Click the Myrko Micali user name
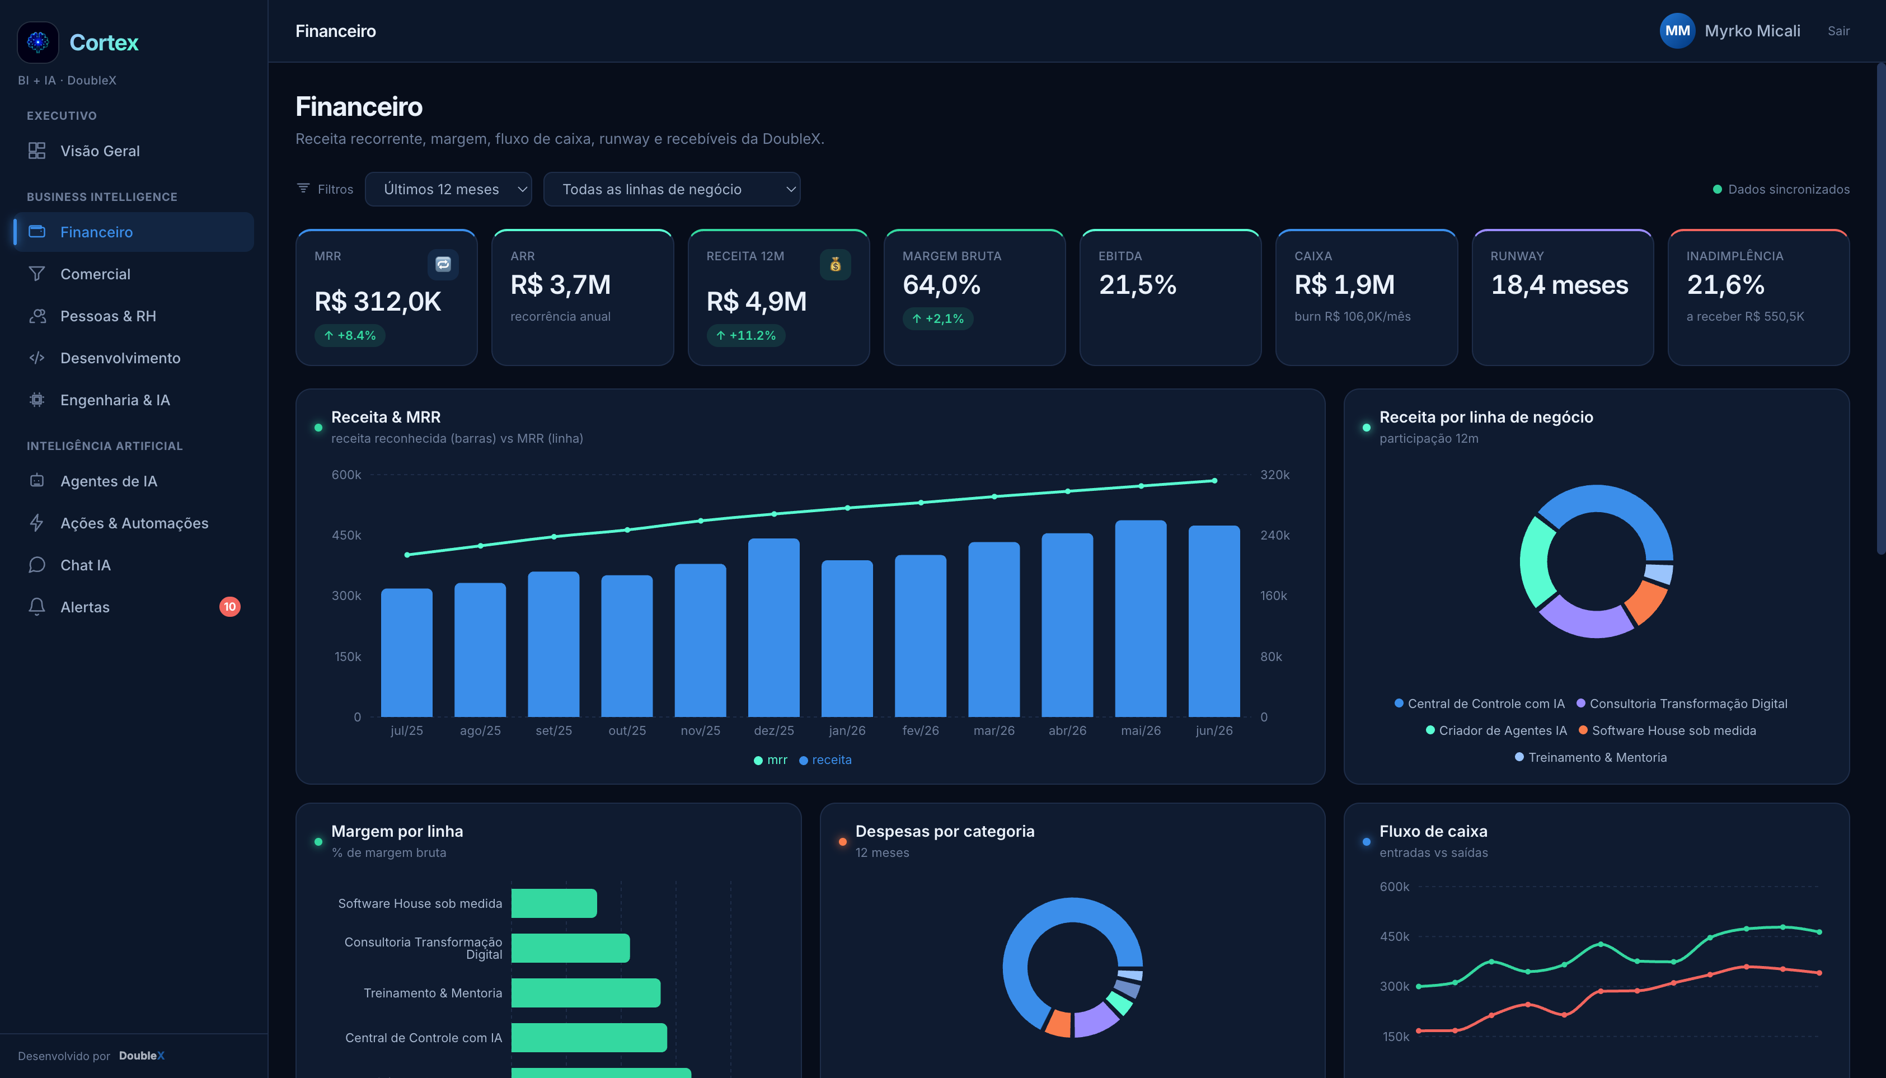1886x1078 pixels. point(1752,31)
